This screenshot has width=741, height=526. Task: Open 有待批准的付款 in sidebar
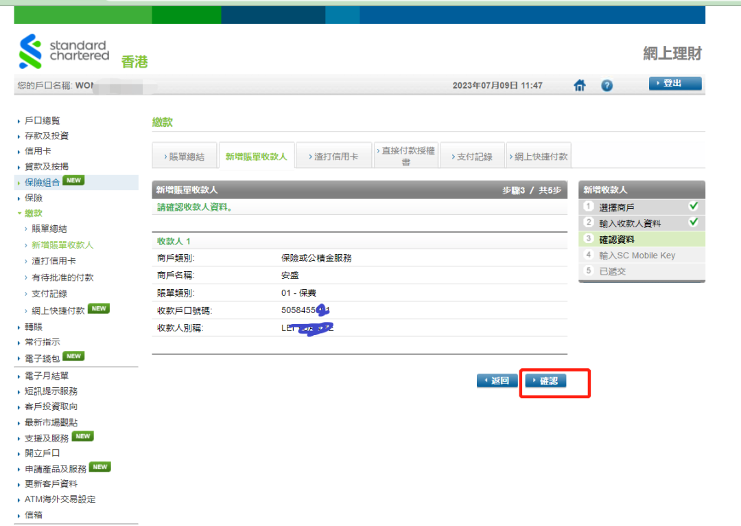point(62,277)
